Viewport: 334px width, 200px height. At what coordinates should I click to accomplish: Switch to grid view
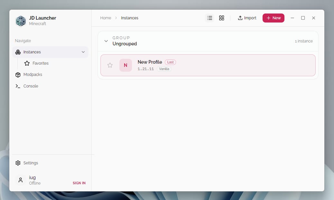[x=221, y=18]
